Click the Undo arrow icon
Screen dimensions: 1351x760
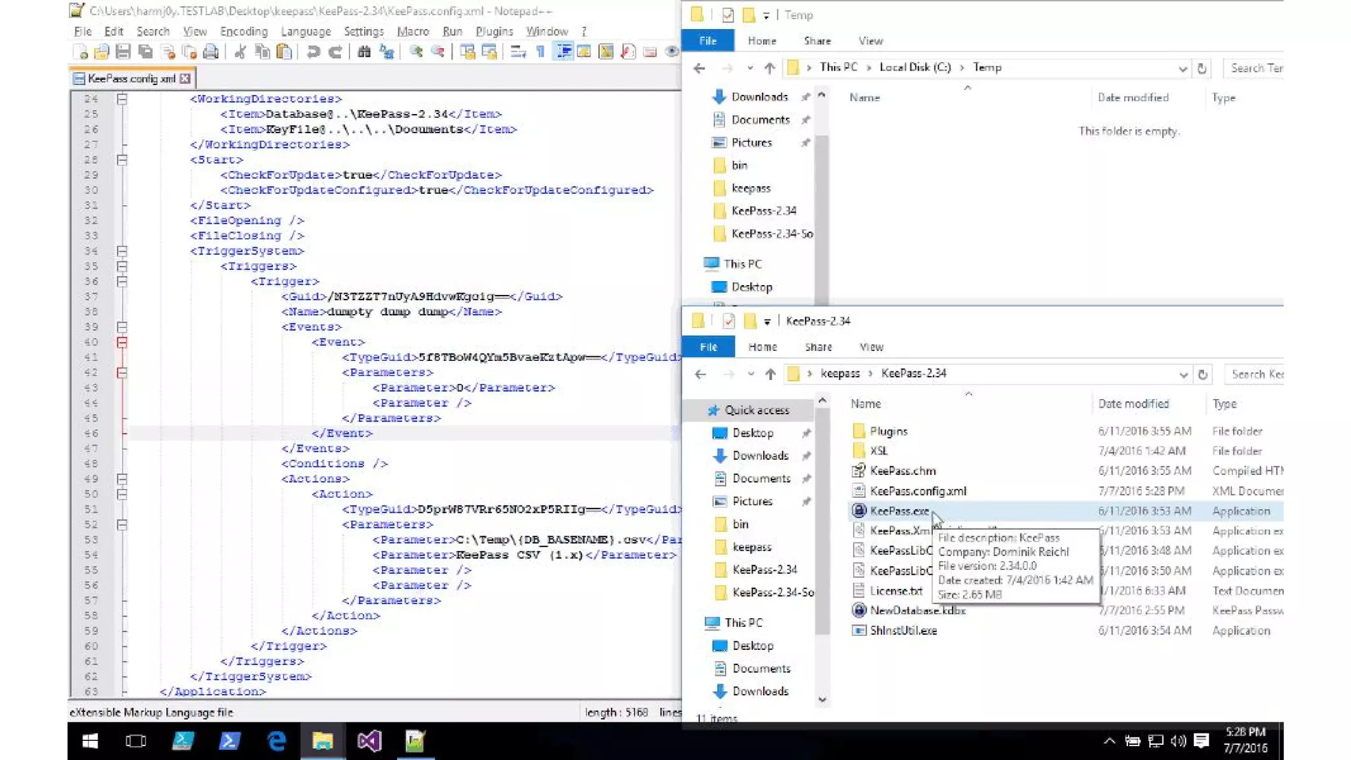coord(313,52)
